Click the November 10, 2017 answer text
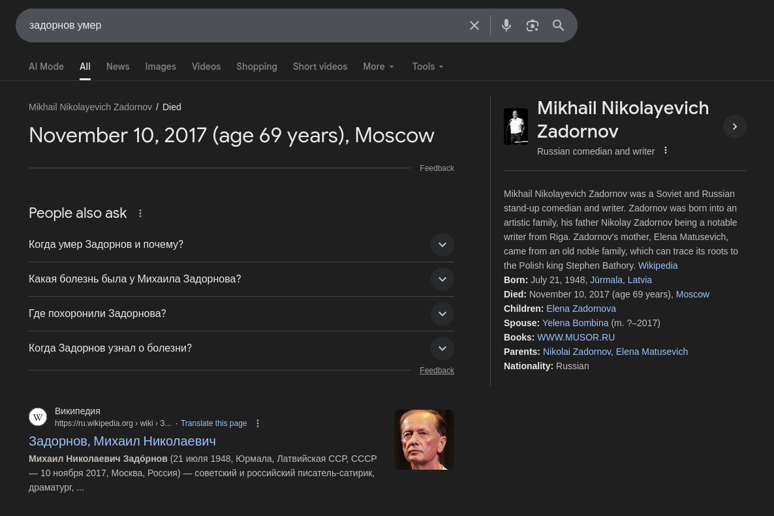 [x=232, y=135]
